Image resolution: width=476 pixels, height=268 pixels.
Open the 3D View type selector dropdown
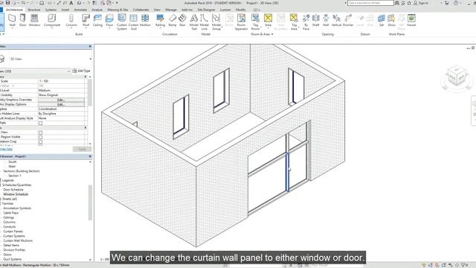tap(91, 59)
